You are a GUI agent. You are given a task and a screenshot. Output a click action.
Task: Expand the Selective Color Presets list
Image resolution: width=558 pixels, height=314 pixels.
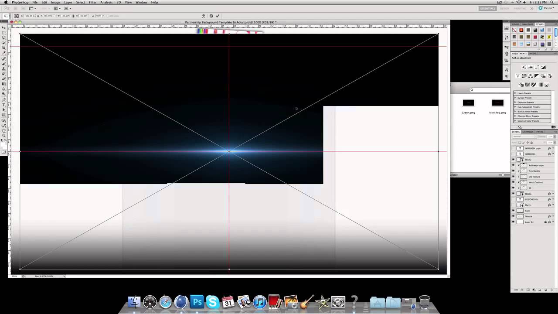point(515,121)
